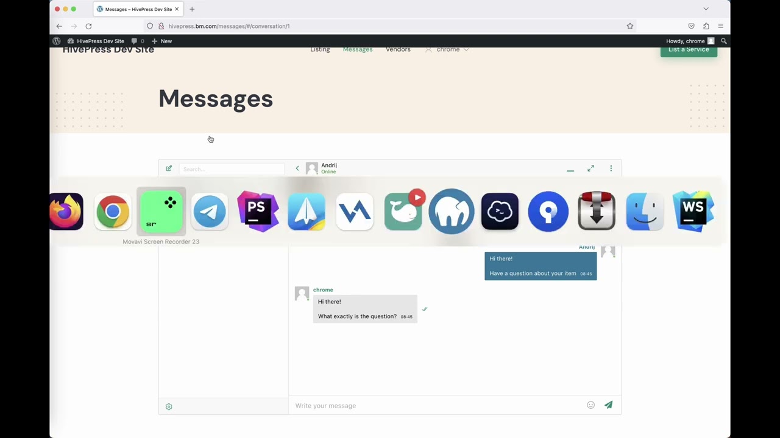Select the blue VA logo app icon
The height and width of the screenshot is (438, 780).
click(355, 212)
